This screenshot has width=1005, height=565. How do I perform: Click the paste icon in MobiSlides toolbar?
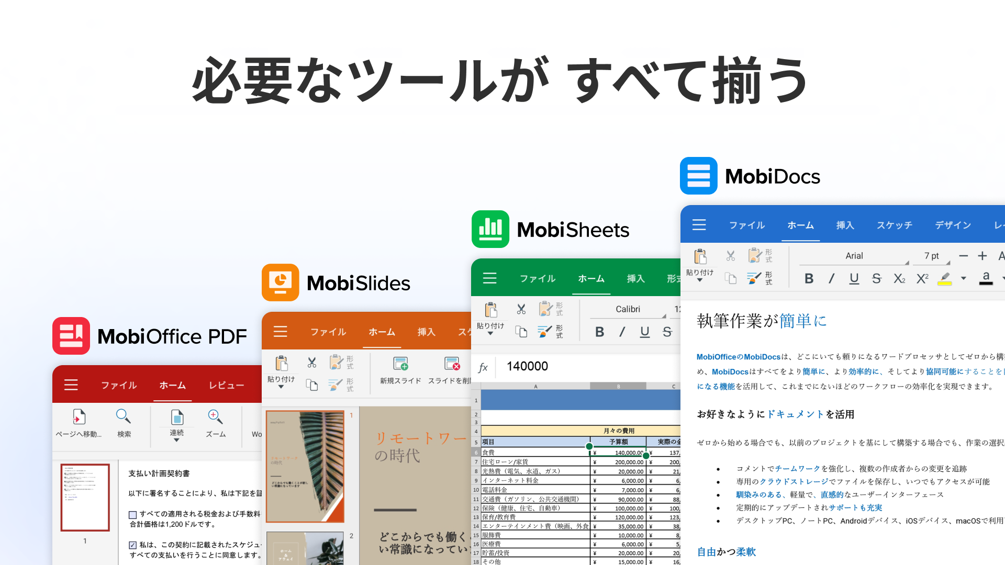[282, 363]
